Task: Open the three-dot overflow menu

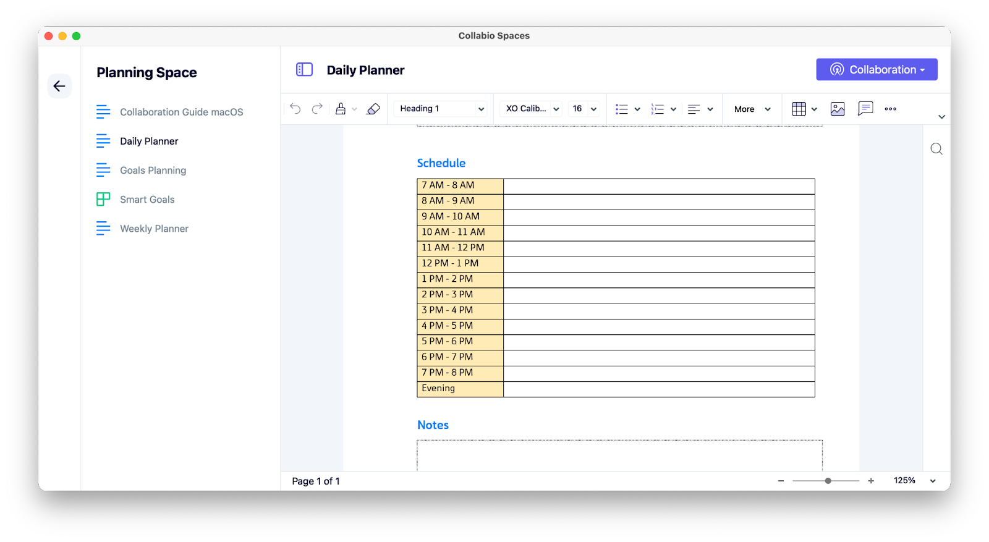Action: click(x=890, y=109)
